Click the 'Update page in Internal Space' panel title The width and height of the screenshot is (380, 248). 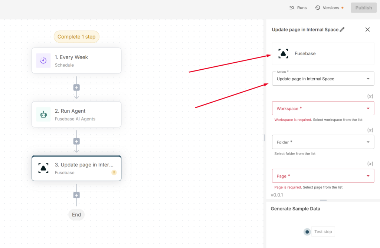(305, 30)
